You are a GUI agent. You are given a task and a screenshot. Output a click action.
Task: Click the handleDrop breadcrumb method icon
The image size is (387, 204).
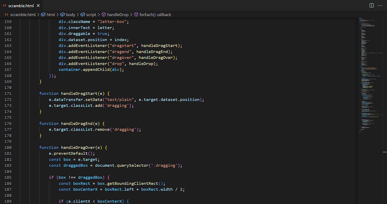coord(104,15)
